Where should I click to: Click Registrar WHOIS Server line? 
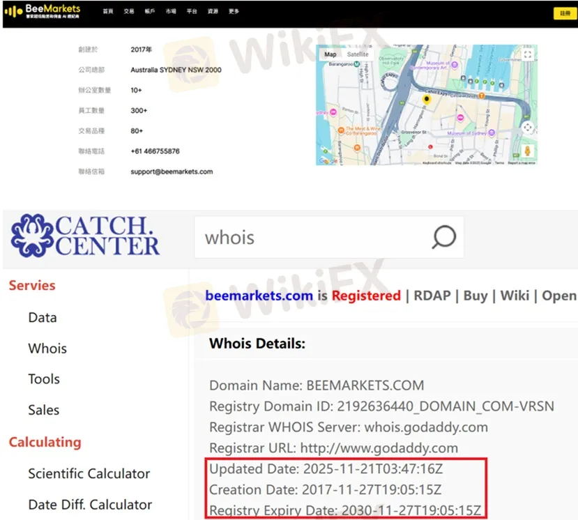[349, 427]
